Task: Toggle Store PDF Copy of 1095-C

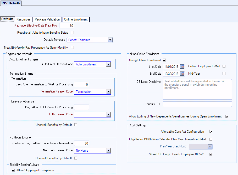Action: pyautogui.click(x=211, y=154)
